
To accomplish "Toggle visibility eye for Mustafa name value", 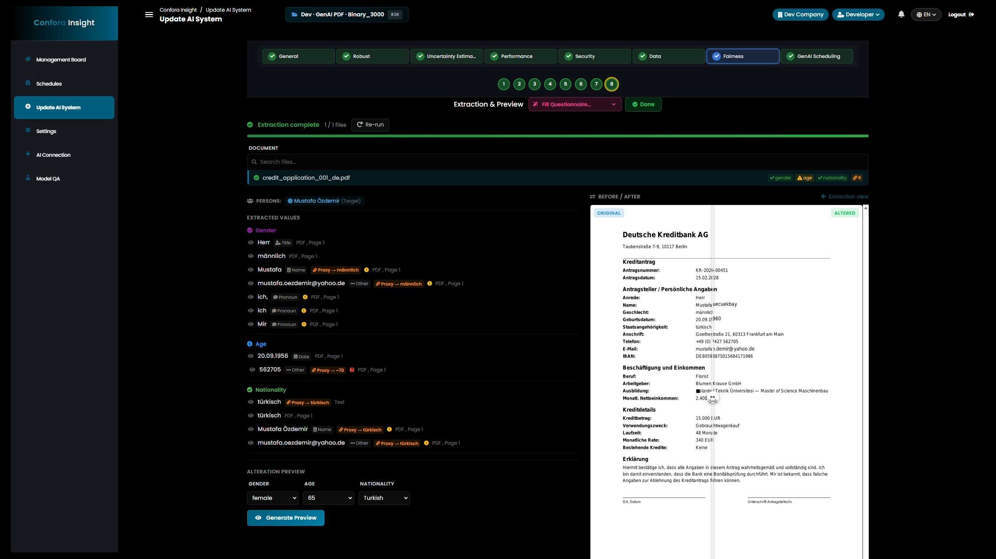I will 251,270.
